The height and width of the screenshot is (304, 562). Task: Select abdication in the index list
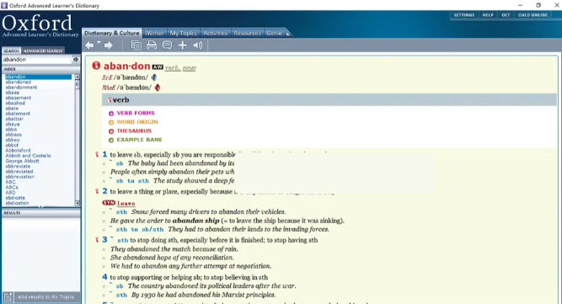point(17,203)
